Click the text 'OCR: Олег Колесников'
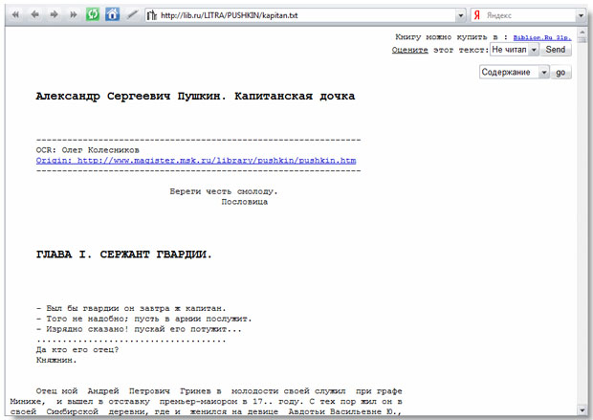593x420 pixels. click(88, 150)
